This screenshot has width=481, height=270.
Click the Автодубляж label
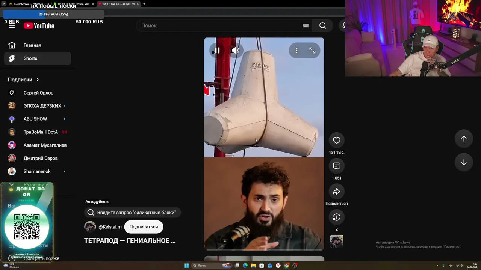97,202
